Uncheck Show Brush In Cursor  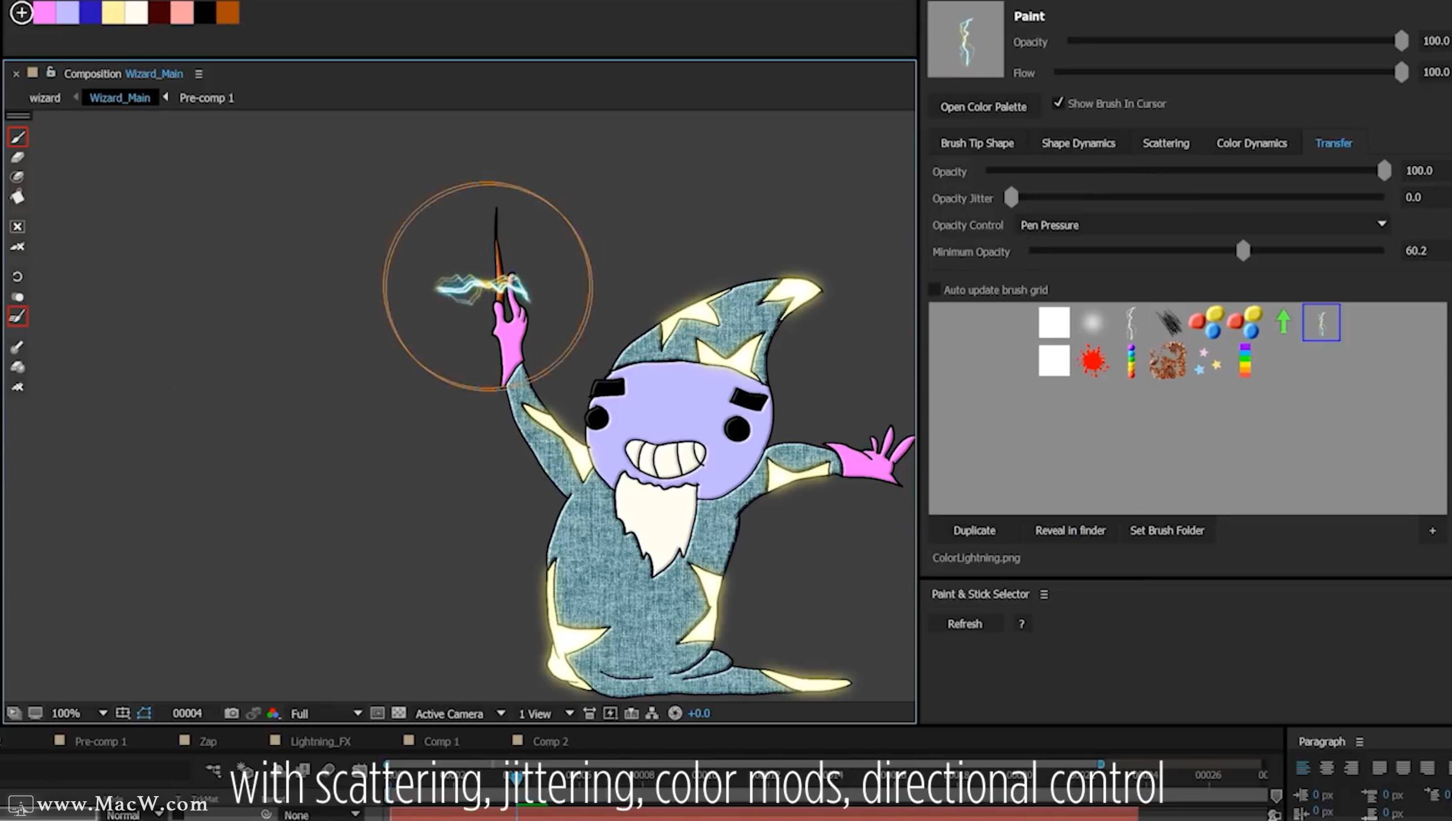(x=1059, y=102)
